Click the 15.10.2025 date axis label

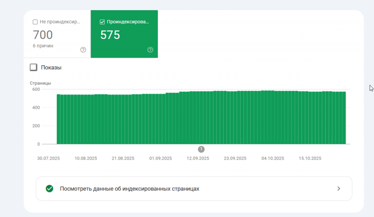[310, 158]
